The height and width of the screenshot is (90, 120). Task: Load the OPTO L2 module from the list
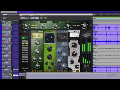tap(25, 50)
